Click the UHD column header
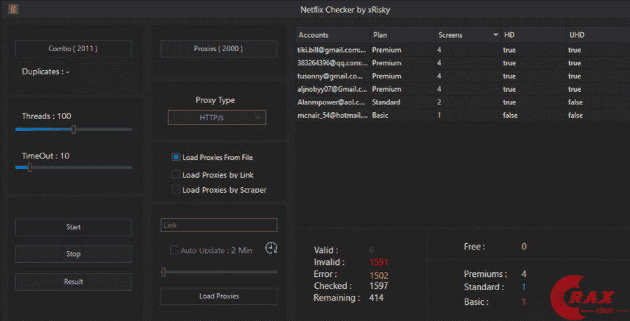Viewport: 630px width, 321px height. pos(596,35)
